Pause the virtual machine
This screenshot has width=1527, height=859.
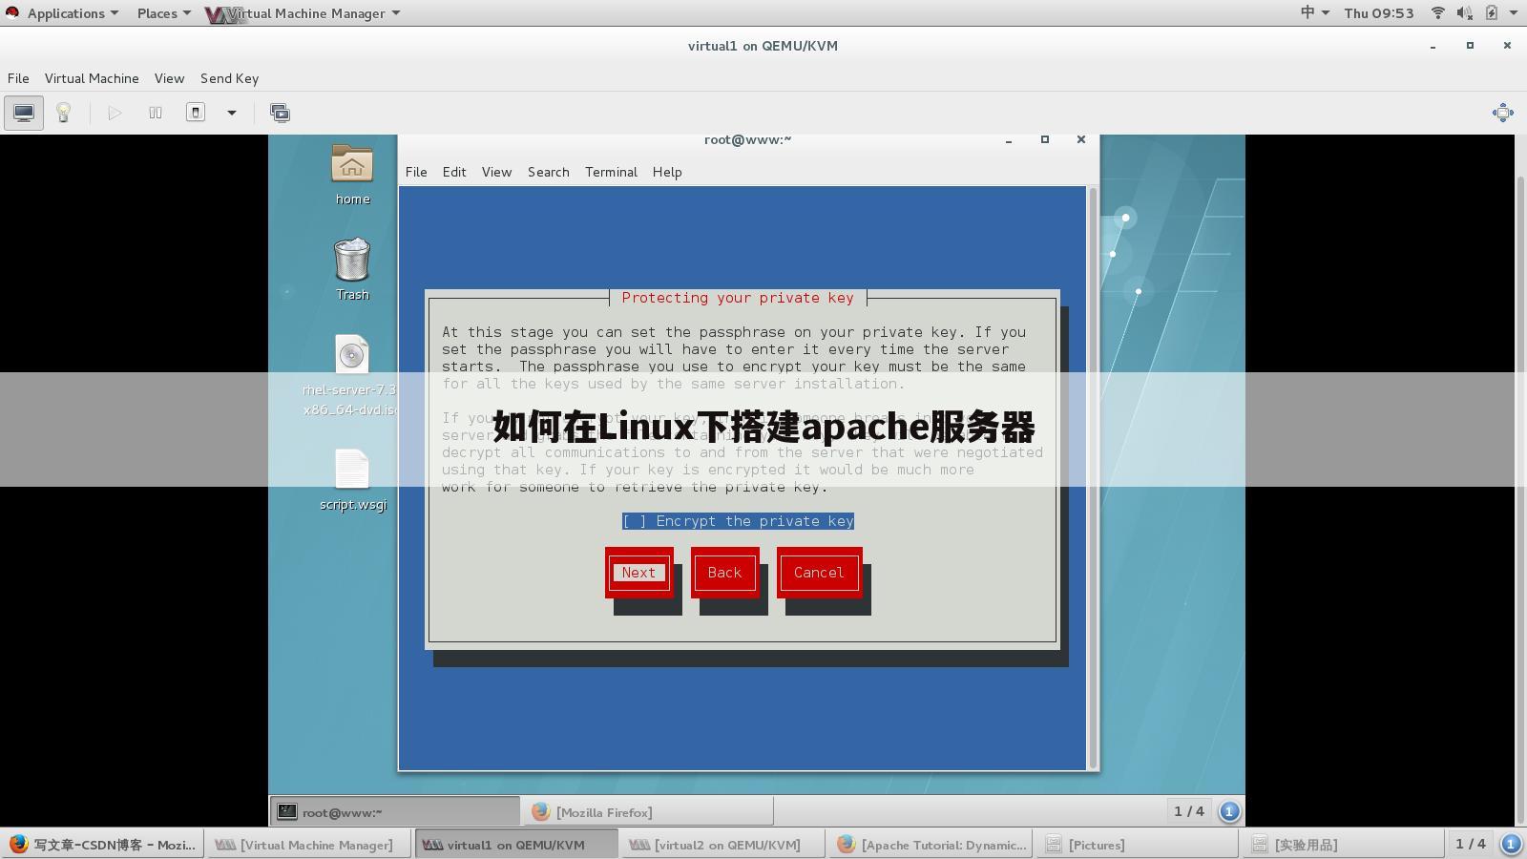[x=156, y=113]
